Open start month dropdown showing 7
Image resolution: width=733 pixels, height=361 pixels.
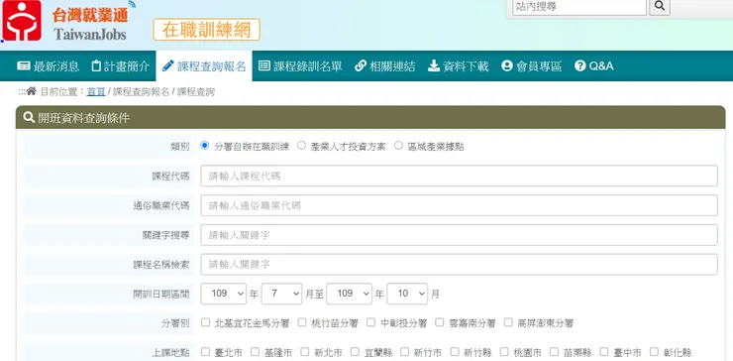pyautogui.click(x=281, y=294)
